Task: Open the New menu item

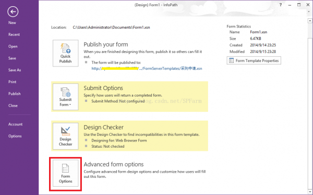Action: 12,23
